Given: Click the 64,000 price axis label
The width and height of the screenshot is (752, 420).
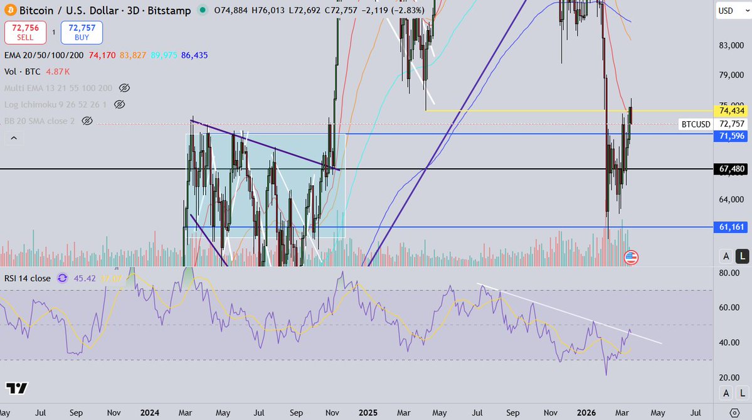Looking at the screenshot, I should coord(731,200).
